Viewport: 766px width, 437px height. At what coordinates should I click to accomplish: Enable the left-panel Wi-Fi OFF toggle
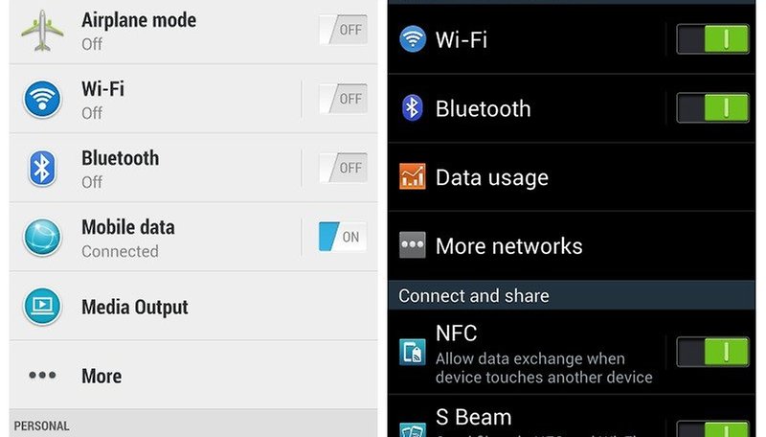[x=343, y=99]
